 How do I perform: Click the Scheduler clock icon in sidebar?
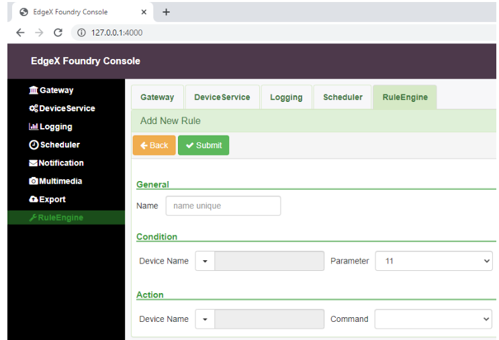point(34,145)
